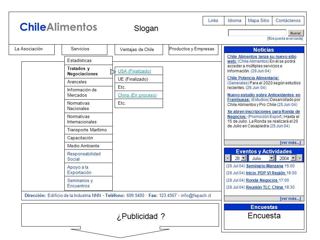Open Servicios navigation tab
Viewport: 320px width, 240px height.
pyautogui.click(x=84, y=49)
